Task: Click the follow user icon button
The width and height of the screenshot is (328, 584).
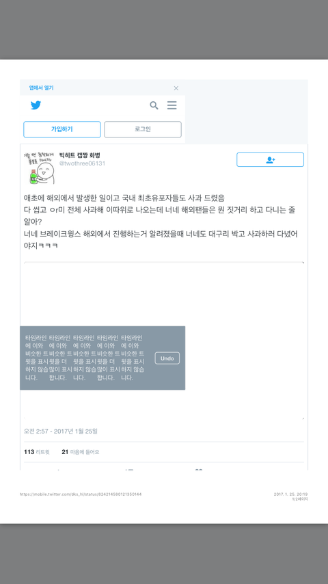Action: 271,160
